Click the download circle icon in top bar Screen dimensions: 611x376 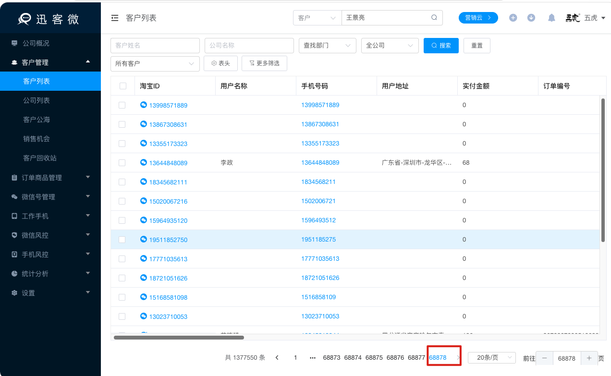pyautogui.click(x=531, y=17)
